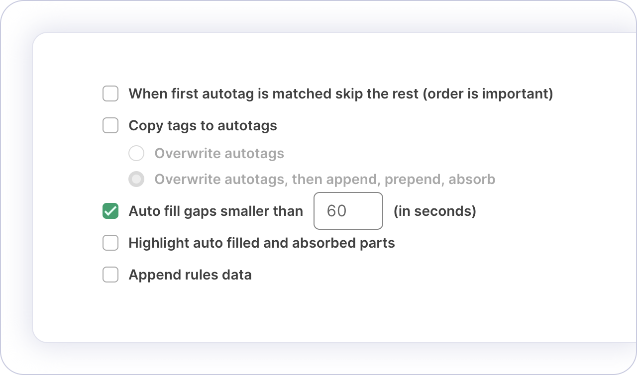Click the 'Overwrite autotags' option label text

(x=219, y=153)
